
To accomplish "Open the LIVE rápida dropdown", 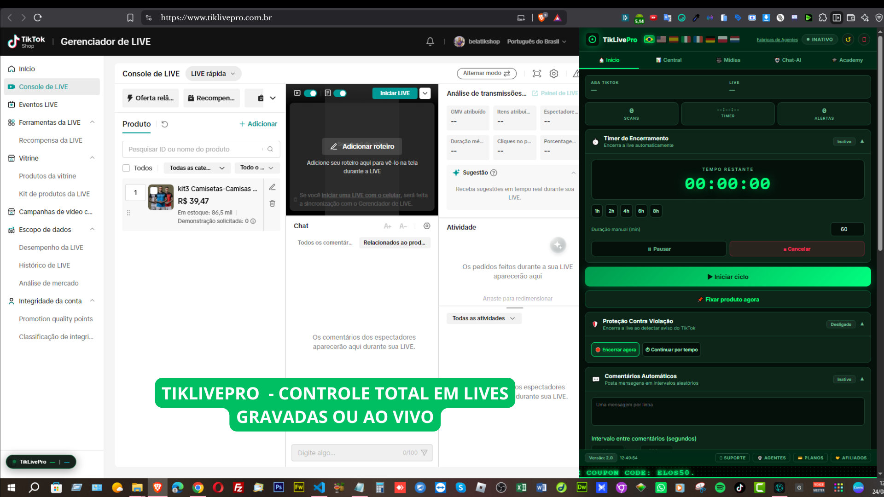I will tap(213, 74).
